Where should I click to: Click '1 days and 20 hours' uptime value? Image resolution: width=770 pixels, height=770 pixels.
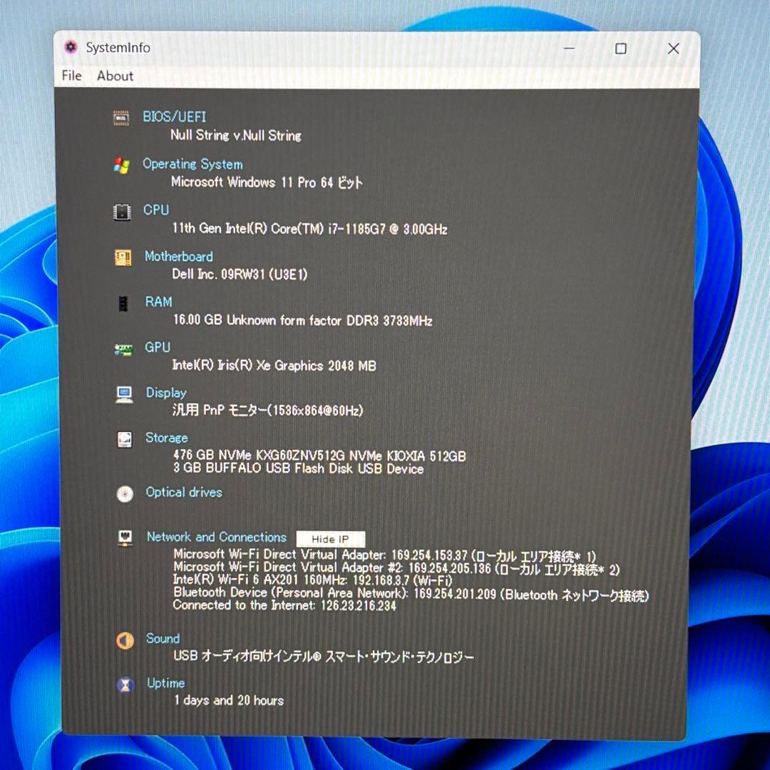point(229,700)
